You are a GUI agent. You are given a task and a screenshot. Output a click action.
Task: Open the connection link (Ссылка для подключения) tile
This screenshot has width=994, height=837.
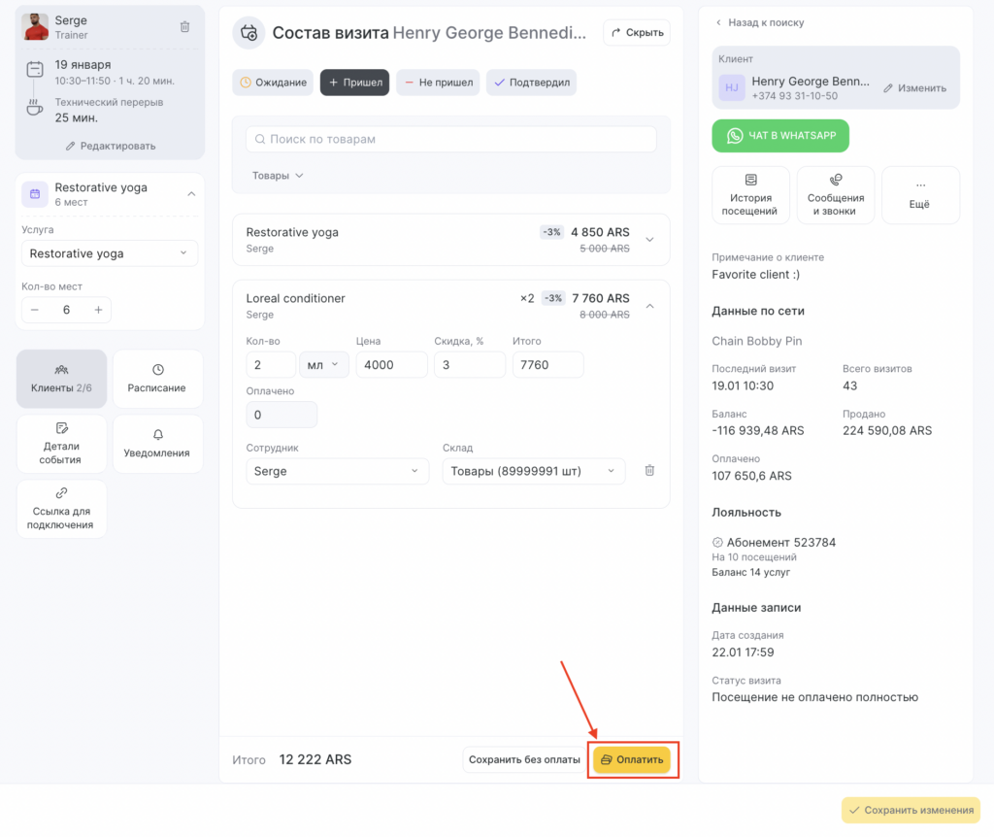point(61,509)
